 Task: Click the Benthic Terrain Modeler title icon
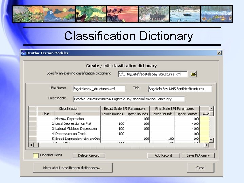pos(24,53)
